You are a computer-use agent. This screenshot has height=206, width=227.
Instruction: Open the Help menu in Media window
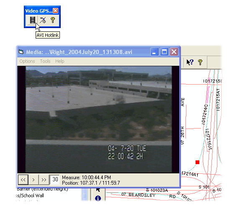coord(59,61)
